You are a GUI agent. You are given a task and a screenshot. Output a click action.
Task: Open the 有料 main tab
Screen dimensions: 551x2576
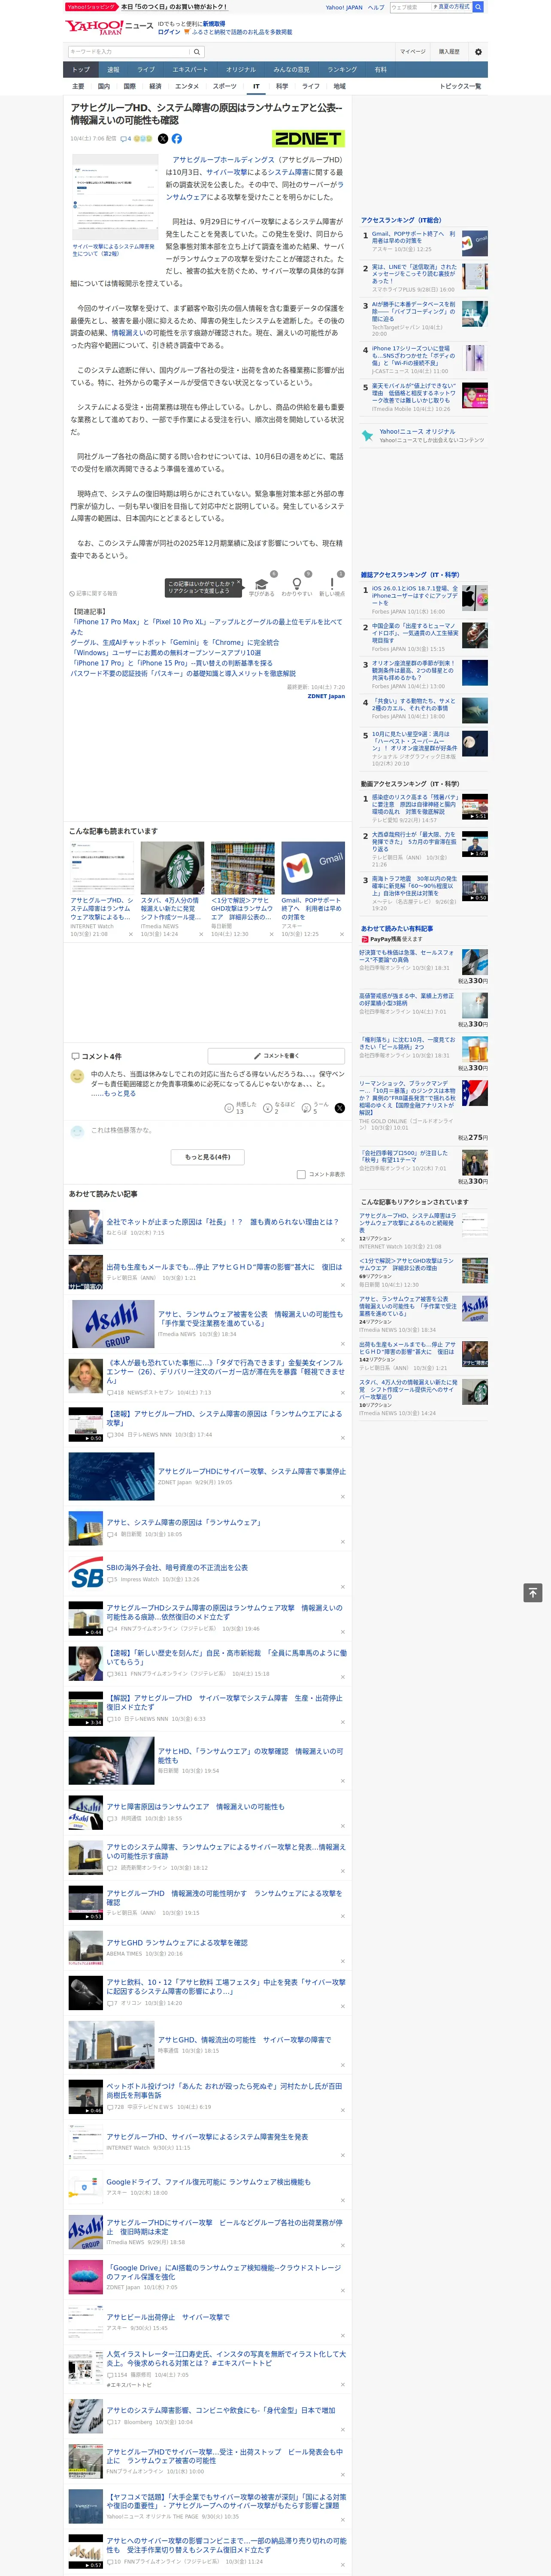click(x=380, y=70)
